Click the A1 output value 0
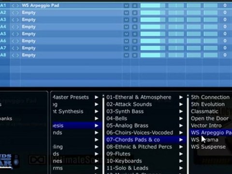Screen dimensions: 232x174 (225, 6)
